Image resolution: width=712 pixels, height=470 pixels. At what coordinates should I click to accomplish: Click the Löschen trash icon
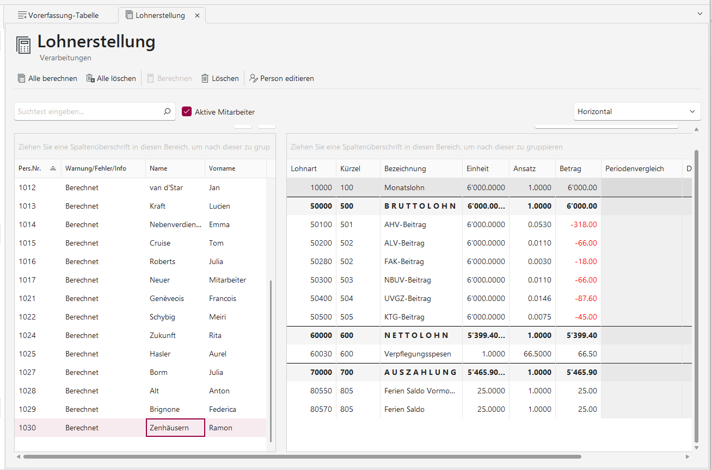[205, 78]
